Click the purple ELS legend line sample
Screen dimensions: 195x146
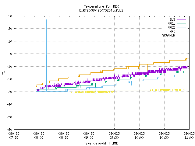(181, 19)
